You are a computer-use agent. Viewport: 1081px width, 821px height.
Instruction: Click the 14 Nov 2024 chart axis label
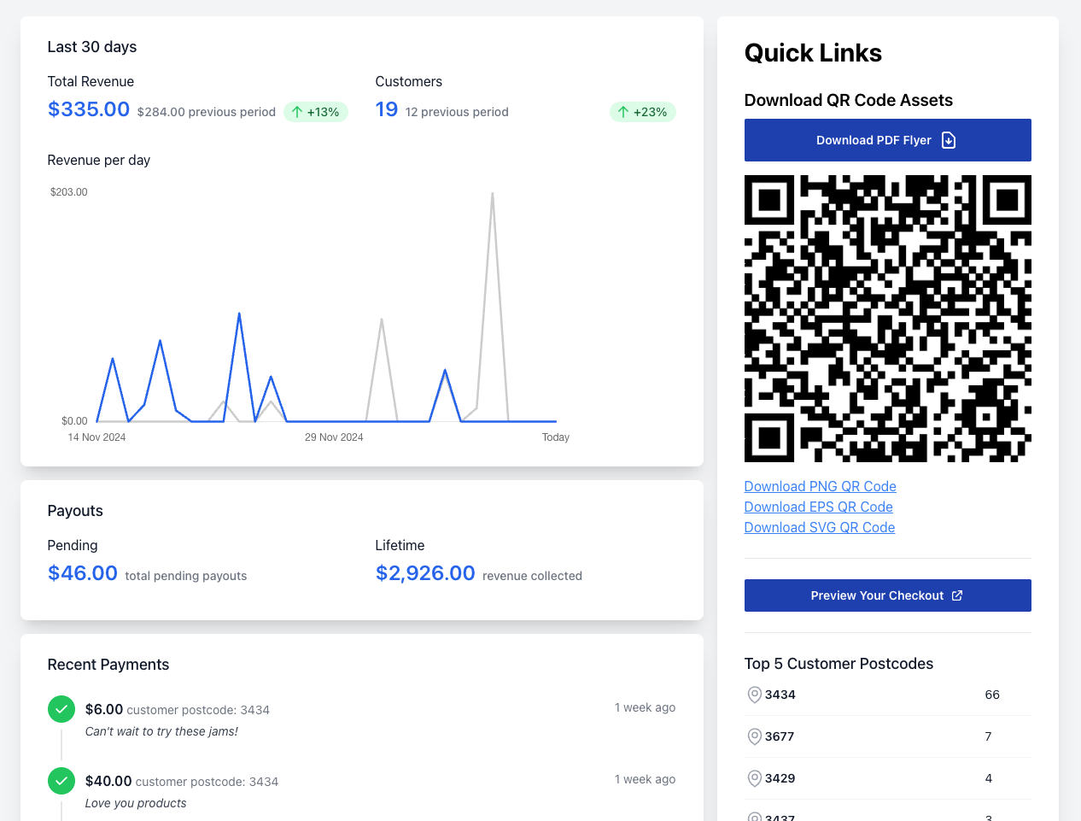96,437
